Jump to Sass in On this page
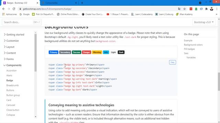 pos(186,53)
